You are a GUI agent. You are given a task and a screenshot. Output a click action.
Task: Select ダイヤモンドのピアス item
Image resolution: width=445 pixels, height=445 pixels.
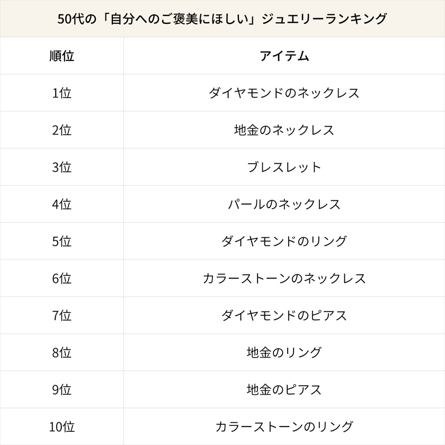(284, 316)
